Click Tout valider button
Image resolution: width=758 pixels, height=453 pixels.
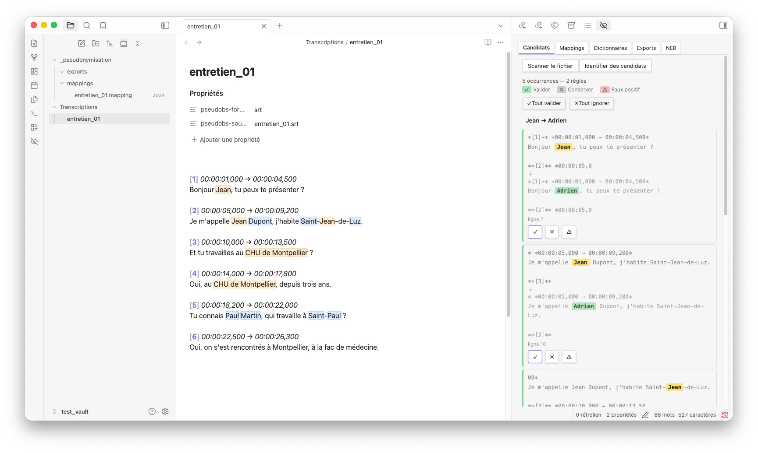[x=544, y=103]
